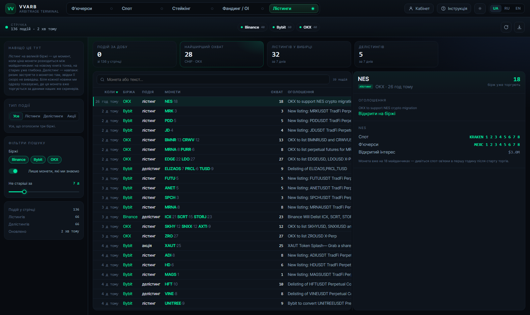This screenshot has width=530, height=315.
Task: Open the Стейкінг tab
Action: pos(193,9)
